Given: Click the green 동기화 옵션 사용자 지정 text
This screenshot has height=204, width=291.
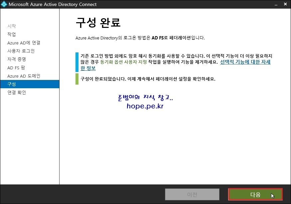Looking at the screenshot, I should [x=123, y=62].
